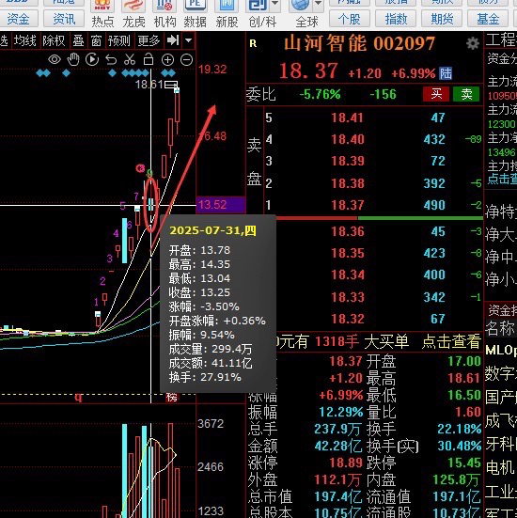Click the 跌停 limit-down value 15.45
Screen dimensions: 517x518
(464, 463)
